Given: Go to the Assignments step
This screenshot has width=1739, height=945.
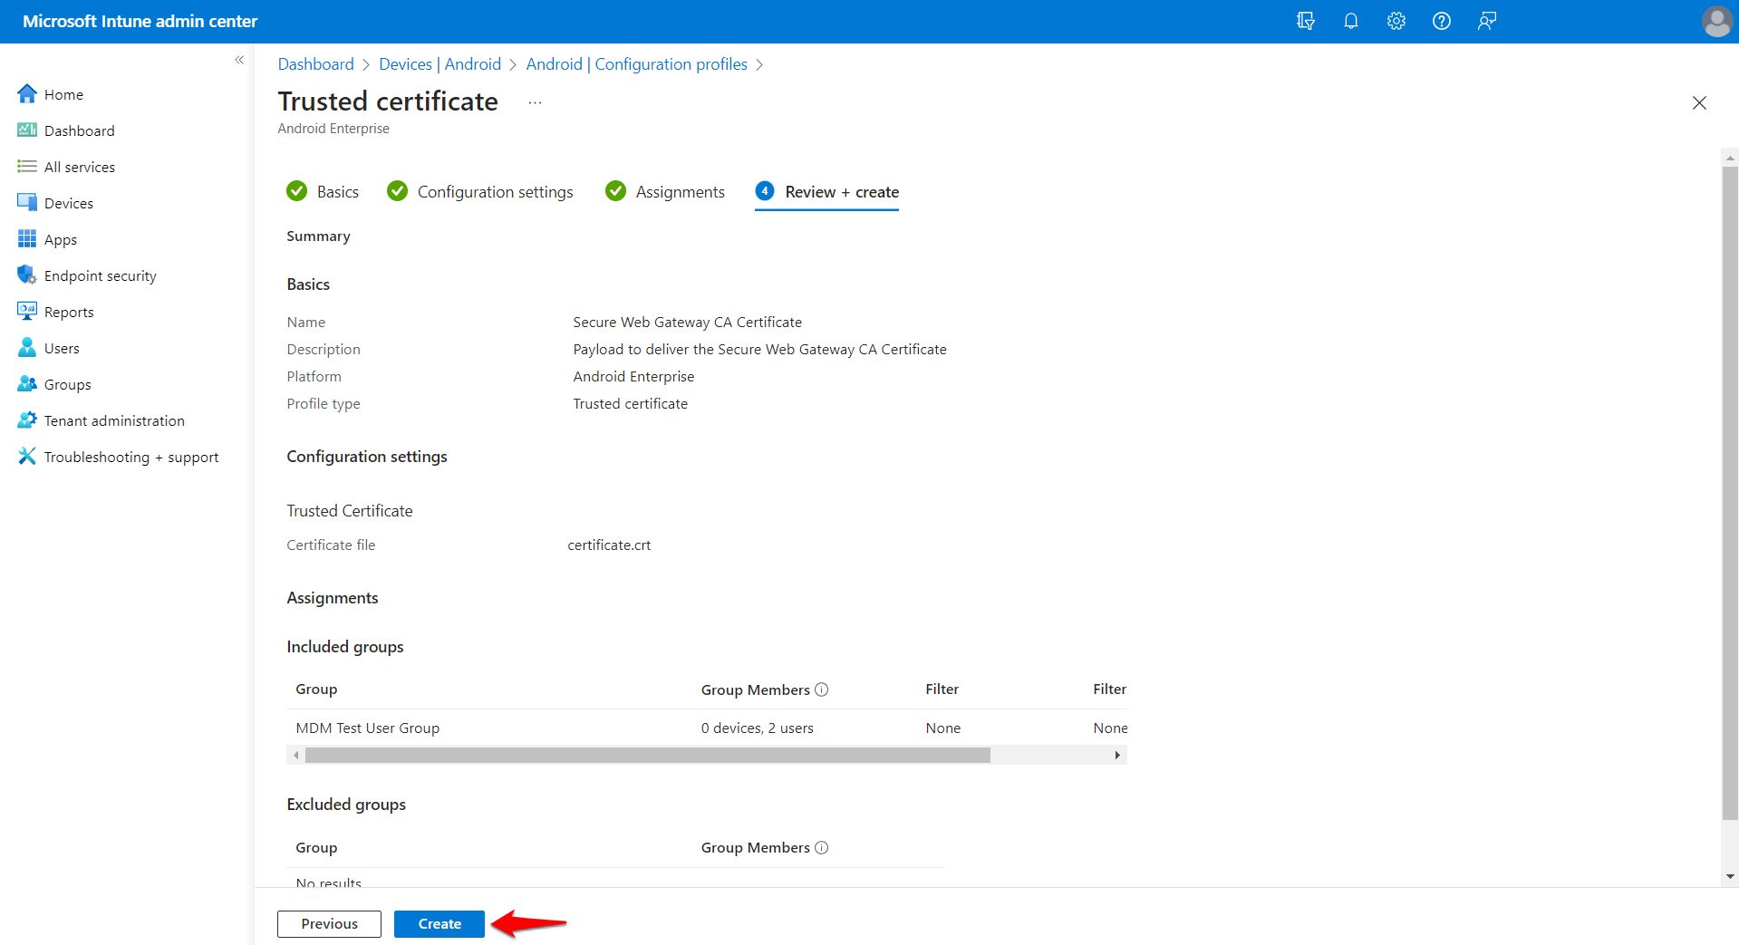Looking at the screenshot, I should pyautogui.click(x=664, y=191).
